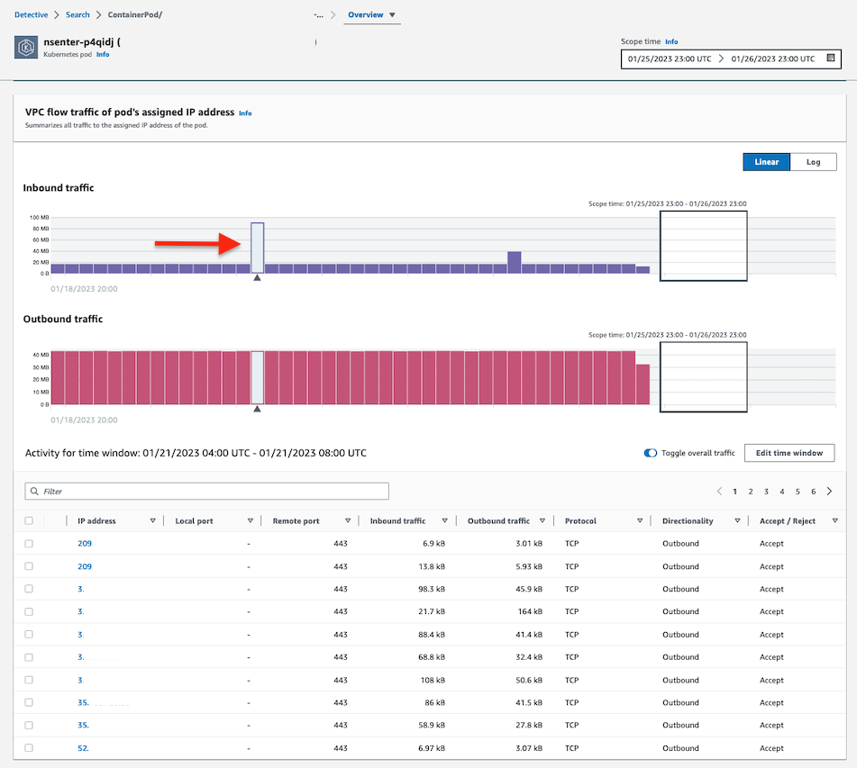
Task: Select the Linear chart view
Action: click(x=767, y=162)
